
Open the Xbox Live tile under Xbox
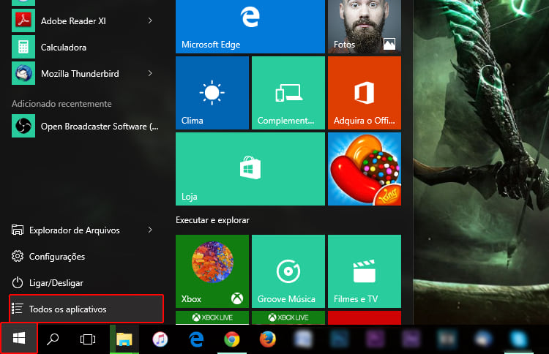tap(212, 317)
